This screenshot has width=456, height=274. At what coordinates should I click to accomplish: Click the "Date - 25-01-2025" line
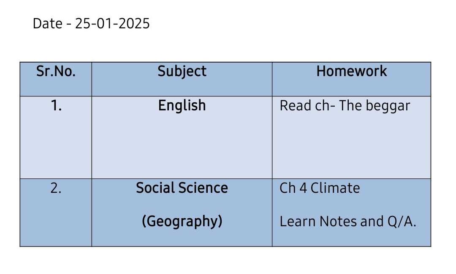click(x=91, y=23)
